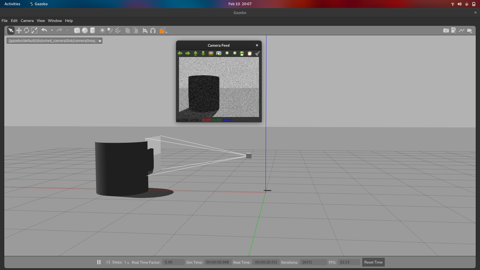This screenshot has height=270, width=480.
Task: Open the Camera menu
Action: 27,21
